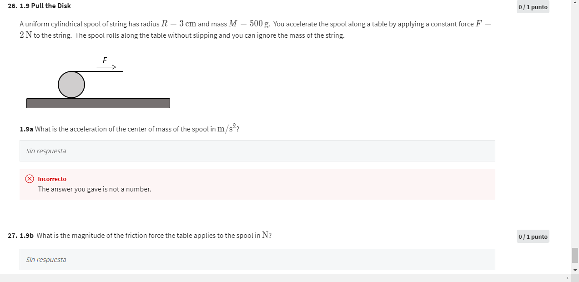This screenshot has height=282, width=579.
Task: Click the 1.9a question label
Action: click(x=26, y=129)
